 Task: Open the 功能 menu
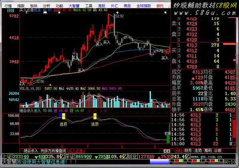point(59,6)
